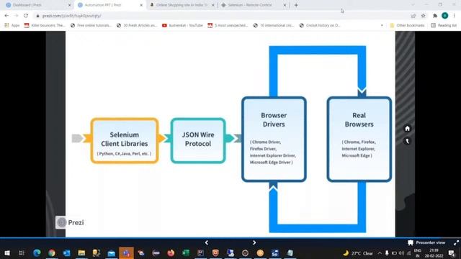Expand hidden system tray icons
Image resolution: width=461 pixels, height=259 pixels.
pos(380,253)
